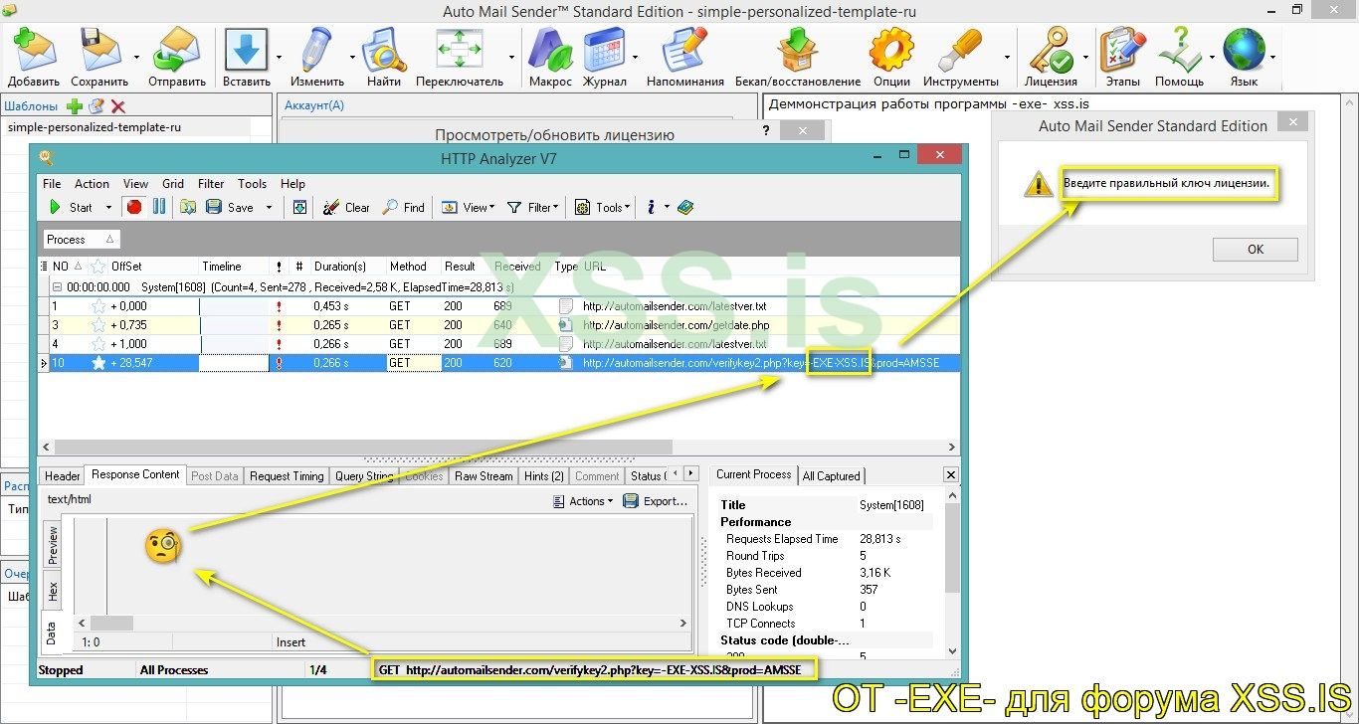Image resolution: width=1359 pixels, height=724 pixels.
Task: Expand the Start button dropdown arrow
Action: (107, 208)
